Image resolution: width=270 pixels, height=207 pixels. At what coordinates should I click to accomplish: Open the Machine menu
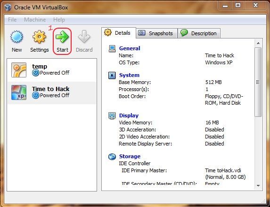[35, 20]
